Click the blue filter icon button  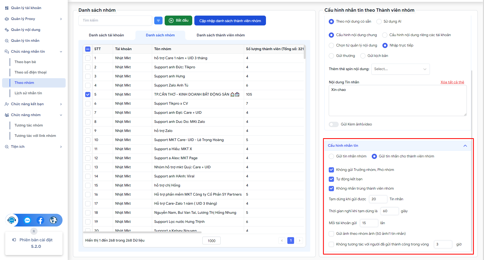click(158, 21)
